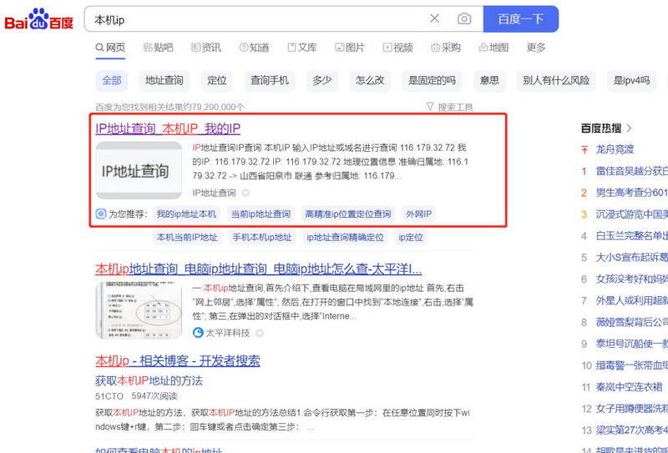Open the 文库 tab

[302, 48]
